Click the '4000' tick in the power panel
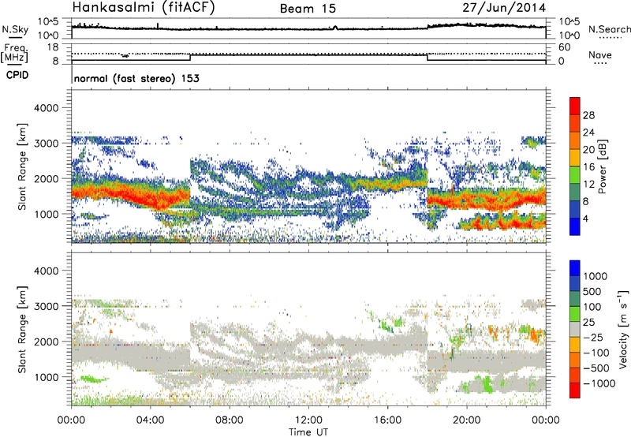The height and width of the screenshot is (437, 631). tap(46, 108)
